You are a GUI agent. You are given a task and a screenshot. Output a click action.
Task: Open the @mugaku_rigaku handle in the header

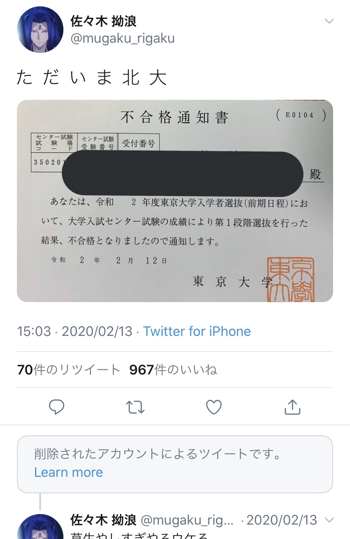click(x=122, y=38)
